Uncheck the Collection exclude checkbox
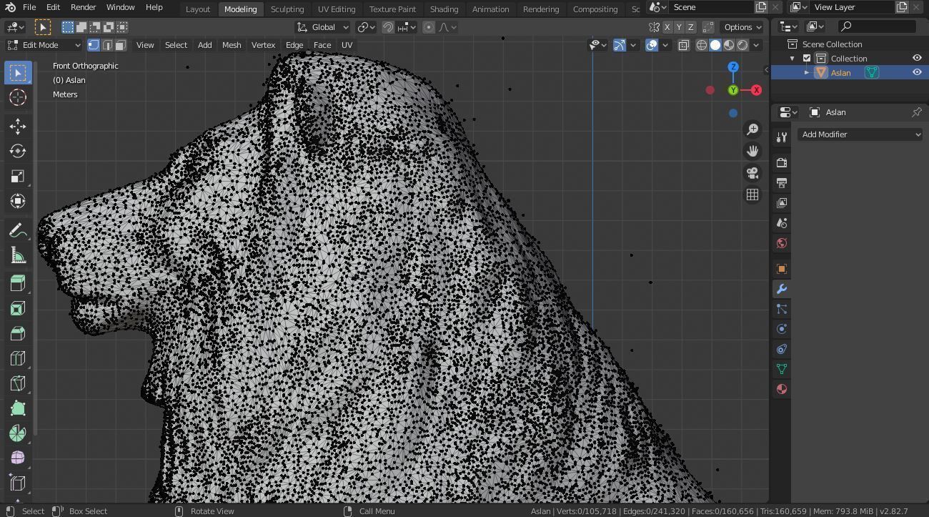Image resolution: width=929 pixels, height=517 pixels. 807,59
